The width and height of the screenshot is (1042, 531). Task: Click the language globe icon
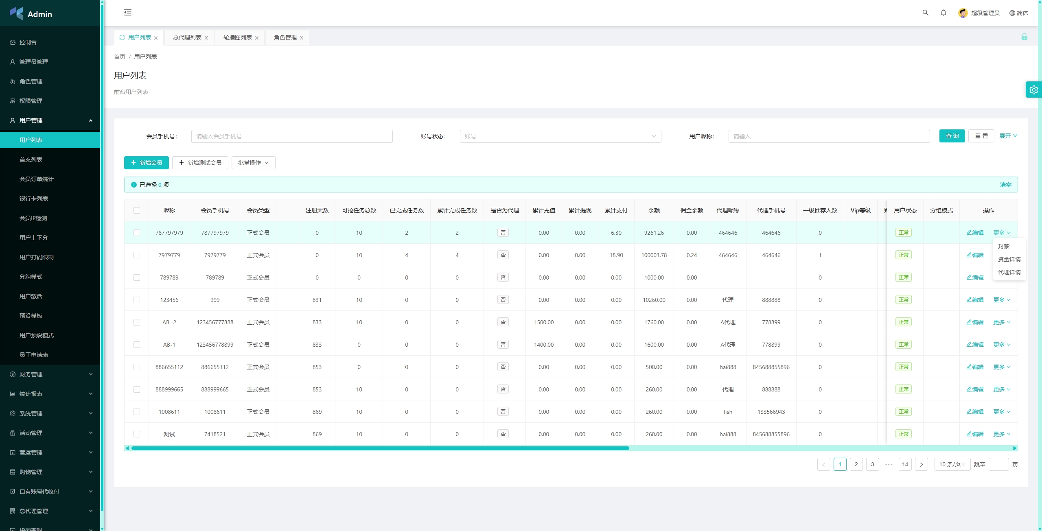[x=1012, y=13]
